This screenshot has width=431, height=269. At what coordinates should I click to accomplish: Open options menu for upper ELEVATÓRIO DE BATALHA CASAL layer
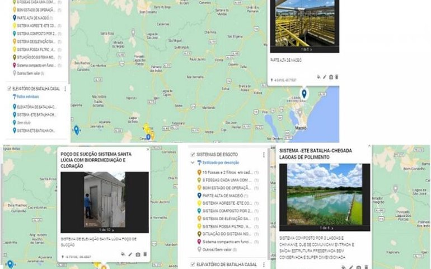pyautogui.click(x=65, y=89)
